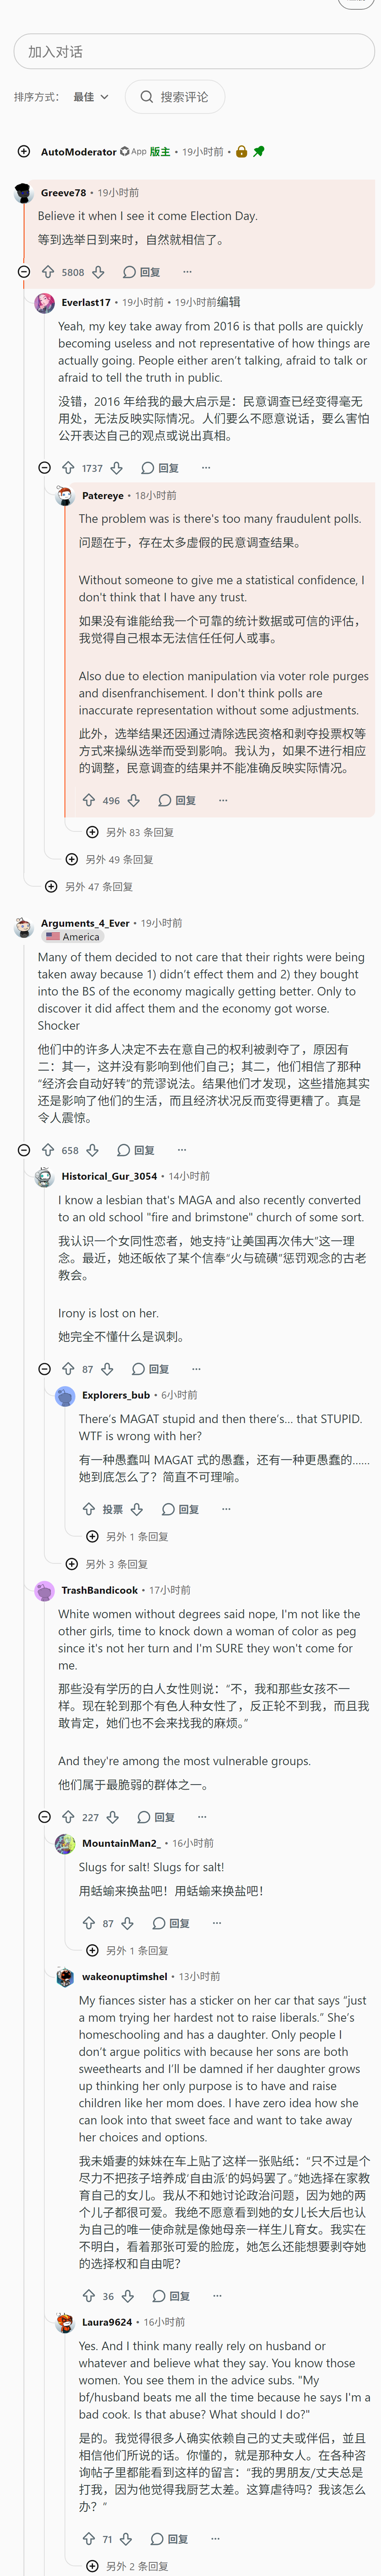Open the sort order dropdown
Screen dimensions: 381x2576
tap(90, 97)
